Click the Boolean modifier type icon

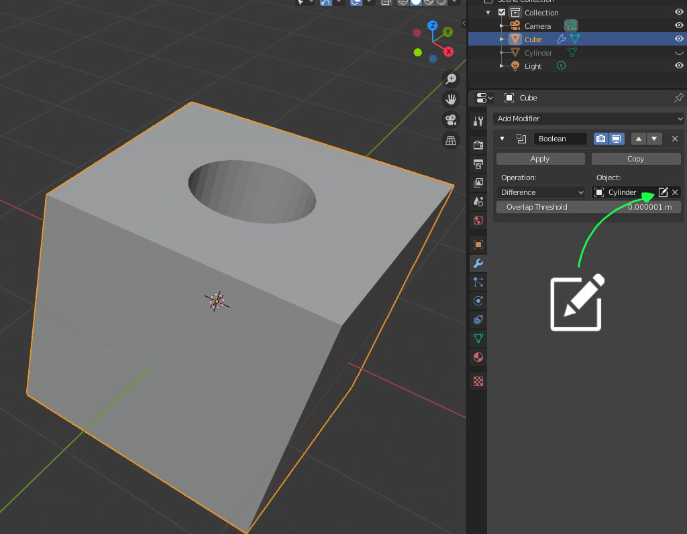521,139
